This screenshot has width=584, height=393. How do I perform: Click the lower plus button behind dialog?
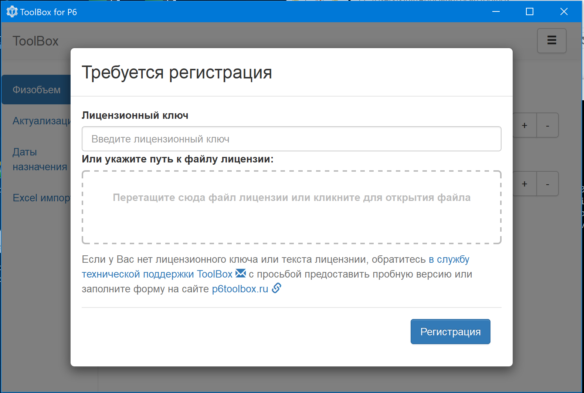524,184
